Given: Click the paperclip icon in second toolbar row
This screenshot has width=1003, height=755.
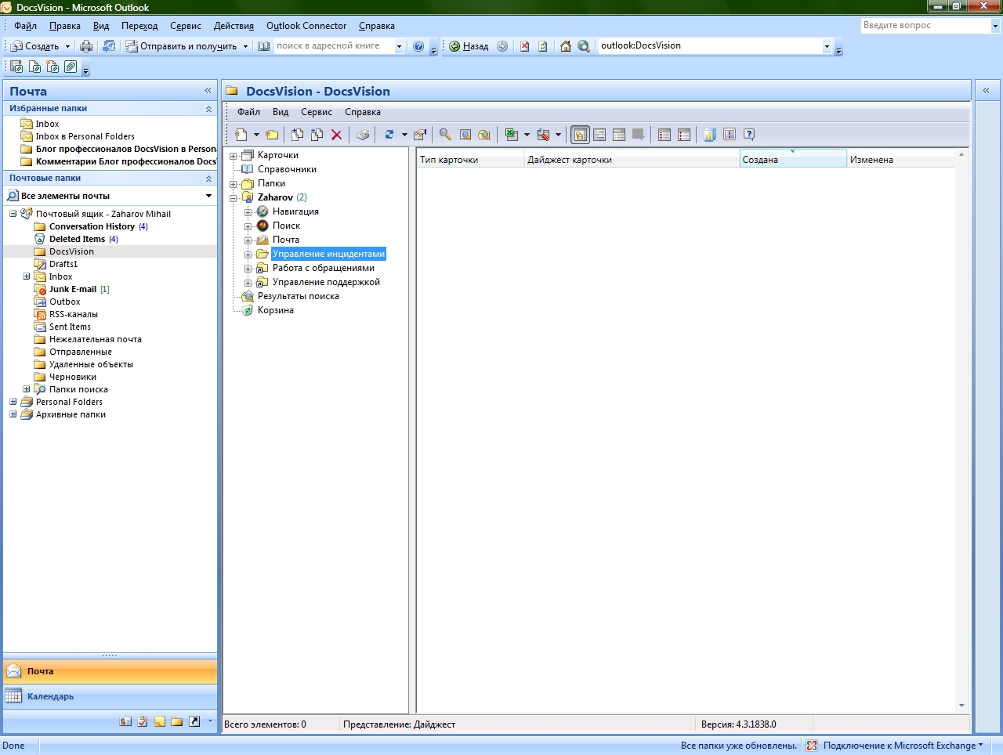Looking at the screenshot, I should point(71,67).
